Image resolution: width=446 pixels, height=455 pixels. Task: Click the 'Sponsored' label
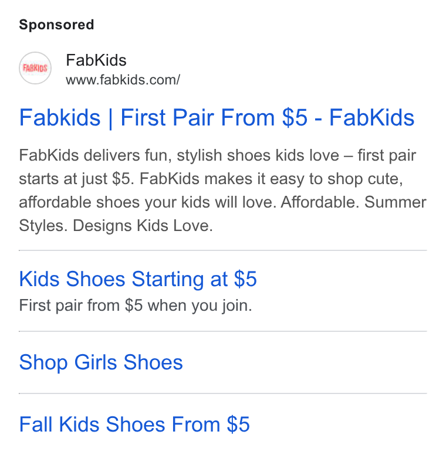(x=56, y=25)
